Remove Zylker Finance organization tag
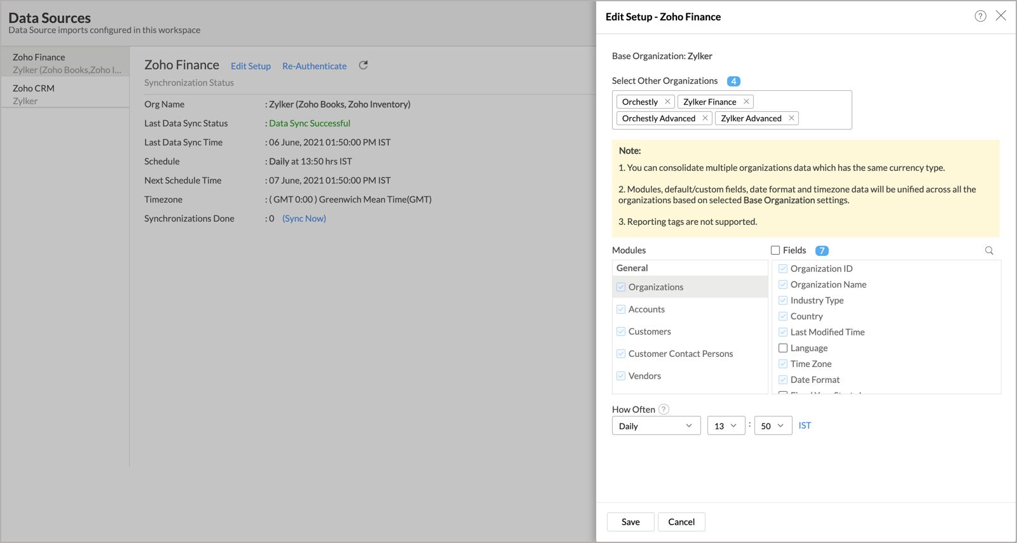 (x=746, y=102)
